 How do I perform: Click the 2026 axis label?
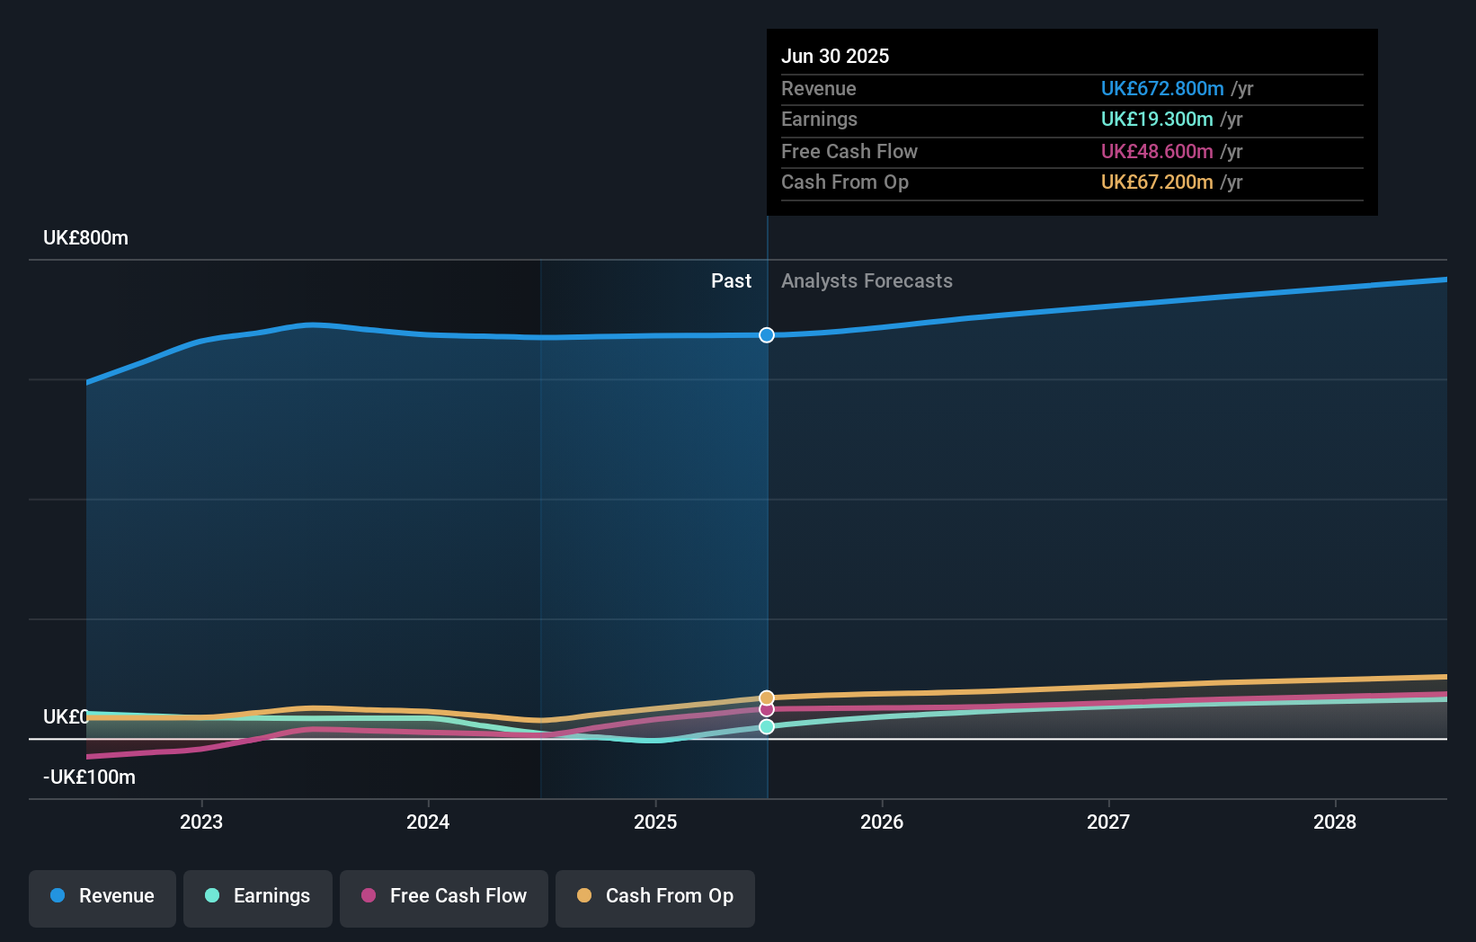[883, 822]
